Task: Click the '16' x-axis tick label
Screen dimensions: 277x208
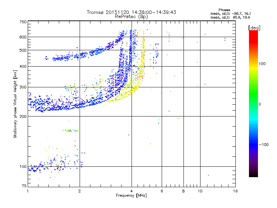Action: pyautogui.click(x=235, y=191)
